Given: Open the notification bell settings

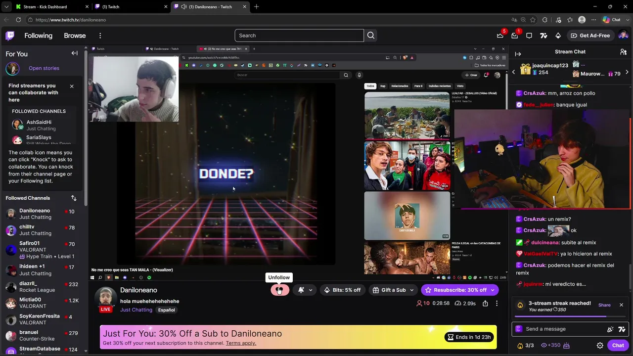Looking at the screenshot, I should click(x=305, y=290).
